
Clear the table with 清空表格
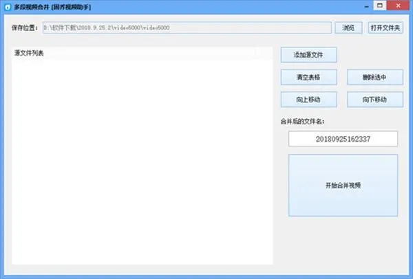coord(308,78)
